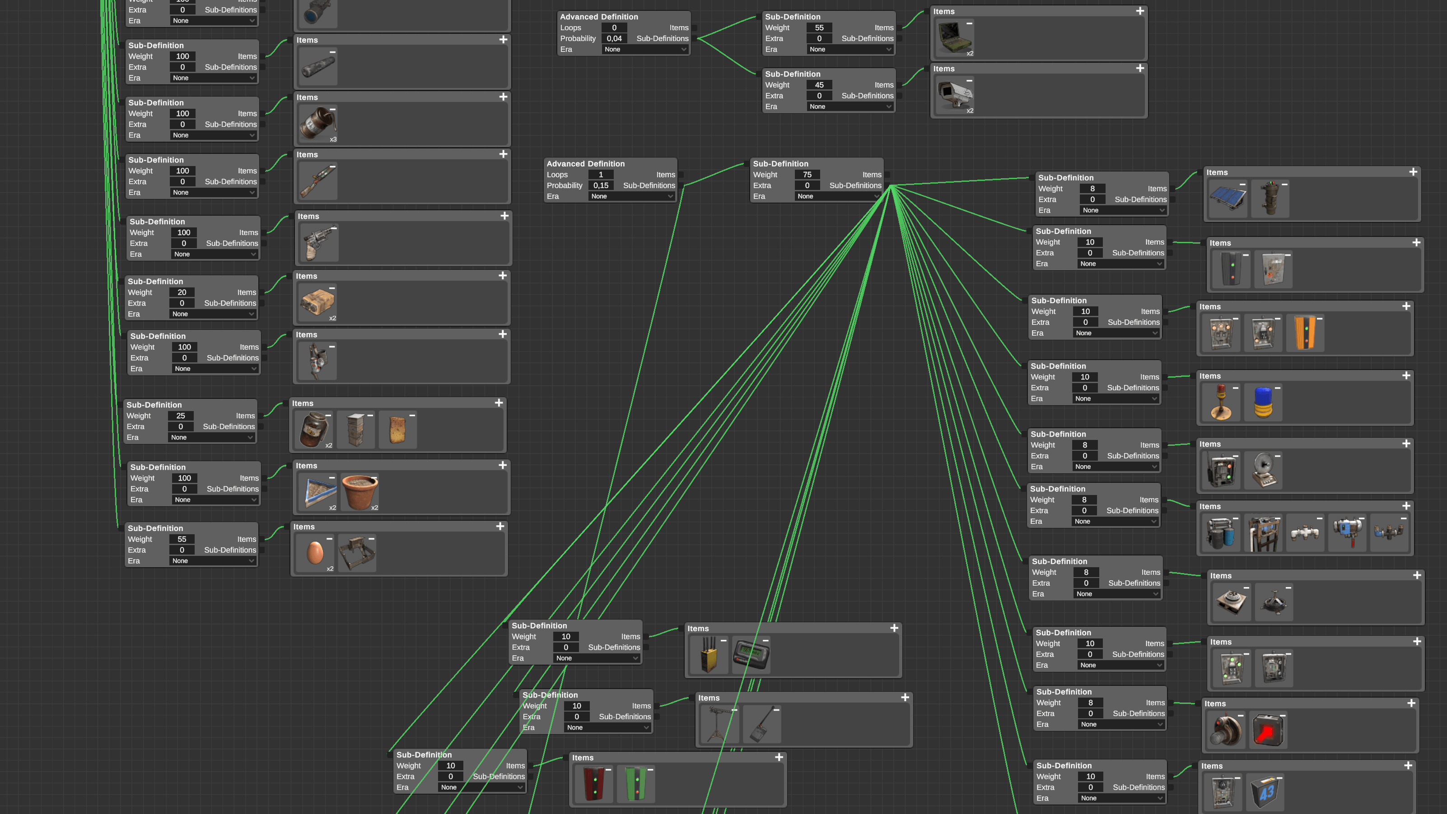Select the egg item icon

pyautogui.click(x=315, y=552)
